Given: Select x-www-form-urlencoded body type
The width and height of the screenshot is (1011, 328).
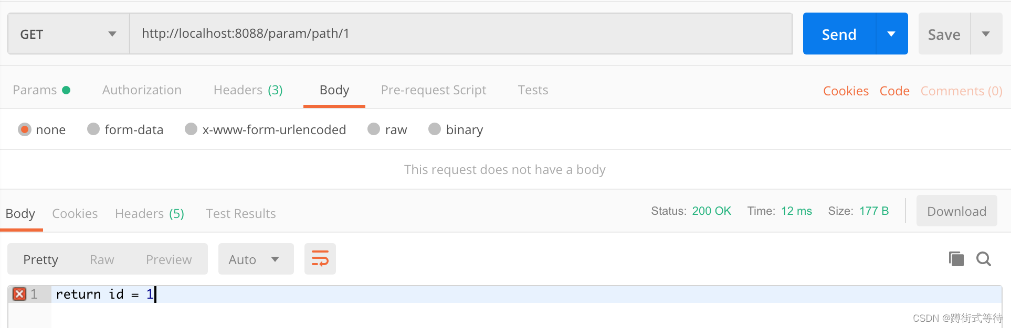Looking at the screenshot, I should tap(191, 129).
